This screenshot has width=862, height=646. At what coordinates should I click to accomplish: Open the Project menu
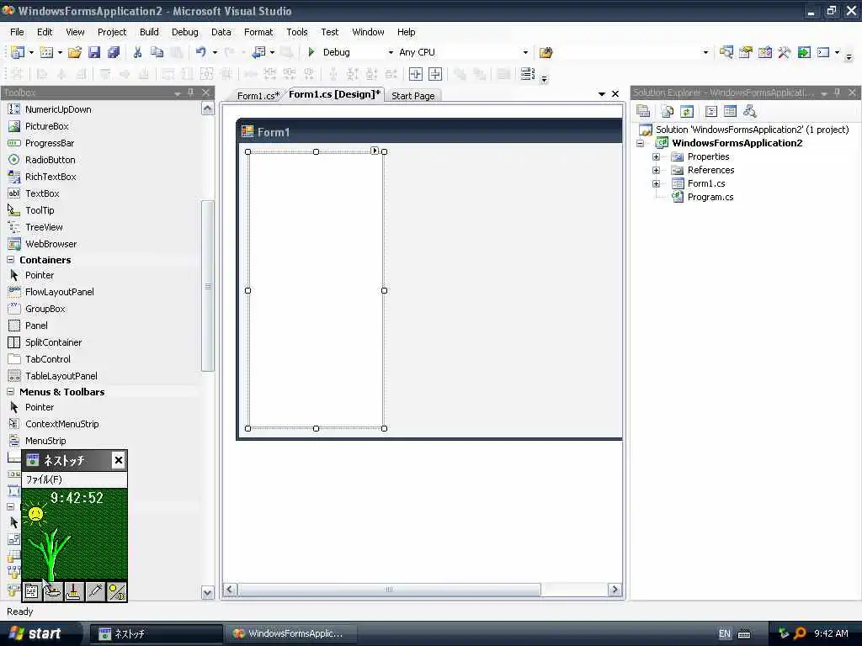click(112, 32)
